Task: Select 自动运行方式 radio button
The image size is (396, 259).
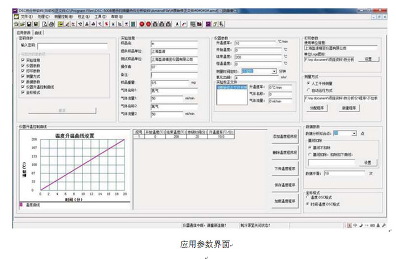Action: coord(308,90)
